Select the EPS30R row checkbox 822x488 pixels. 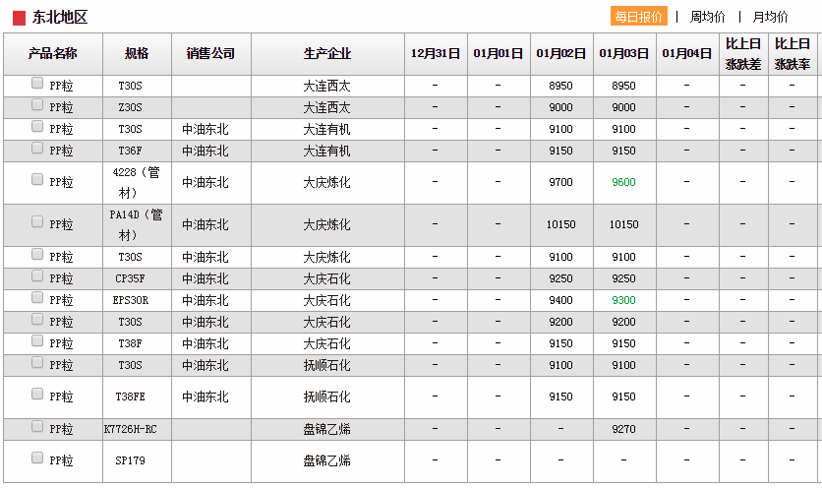click(37, 297)
